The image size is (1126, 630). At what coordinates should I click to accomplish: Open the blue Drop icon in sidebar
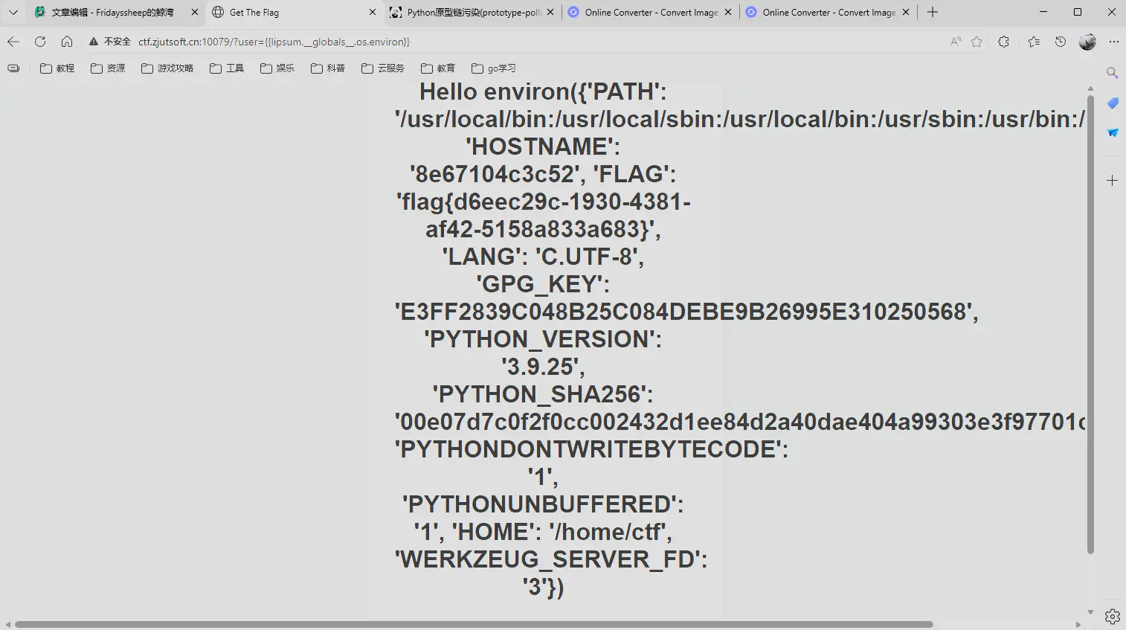click(1113, 132)
